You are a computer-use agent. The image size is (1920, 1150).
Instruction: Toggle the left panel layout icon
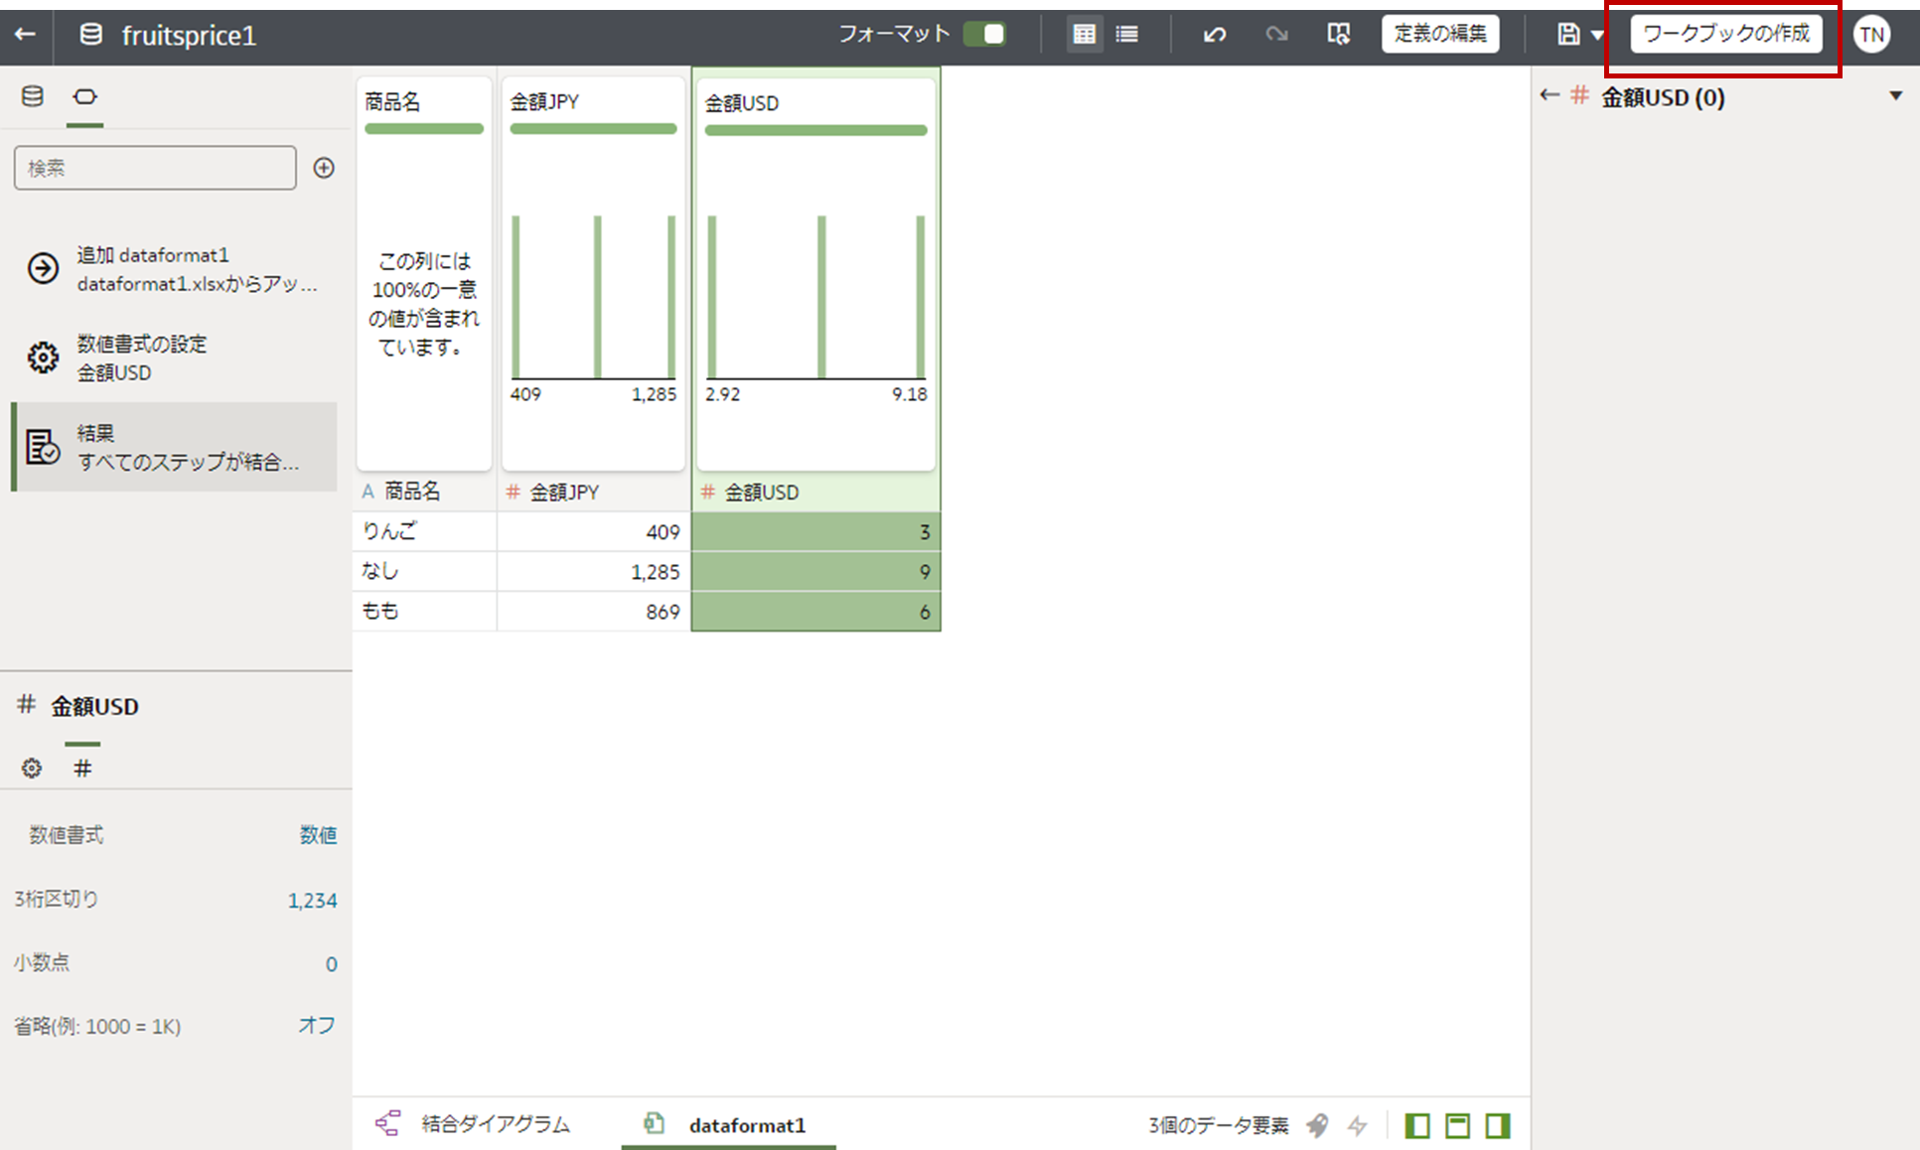click(1417, 1125)
